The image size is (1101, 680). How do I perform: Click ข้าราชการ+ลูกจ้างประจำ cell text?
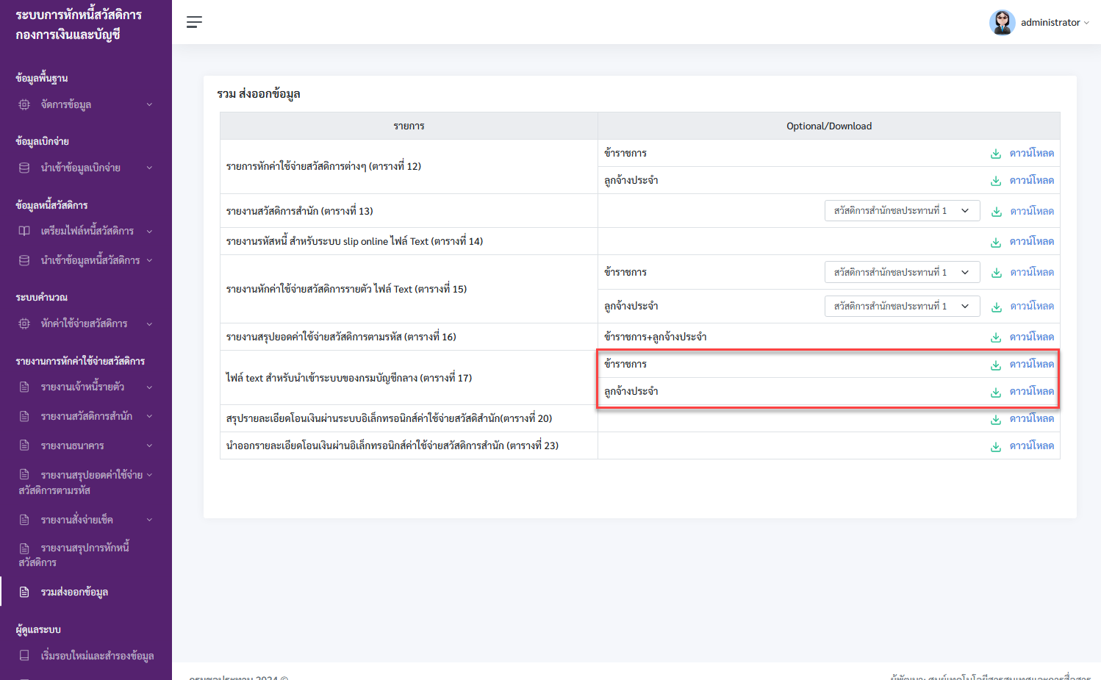pyautogui.click(x=656, y=337)
